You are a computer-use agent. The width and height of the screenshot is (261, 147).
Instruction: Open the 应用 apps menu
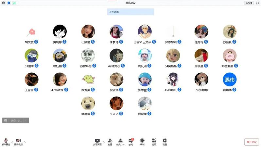click(154, 142)
